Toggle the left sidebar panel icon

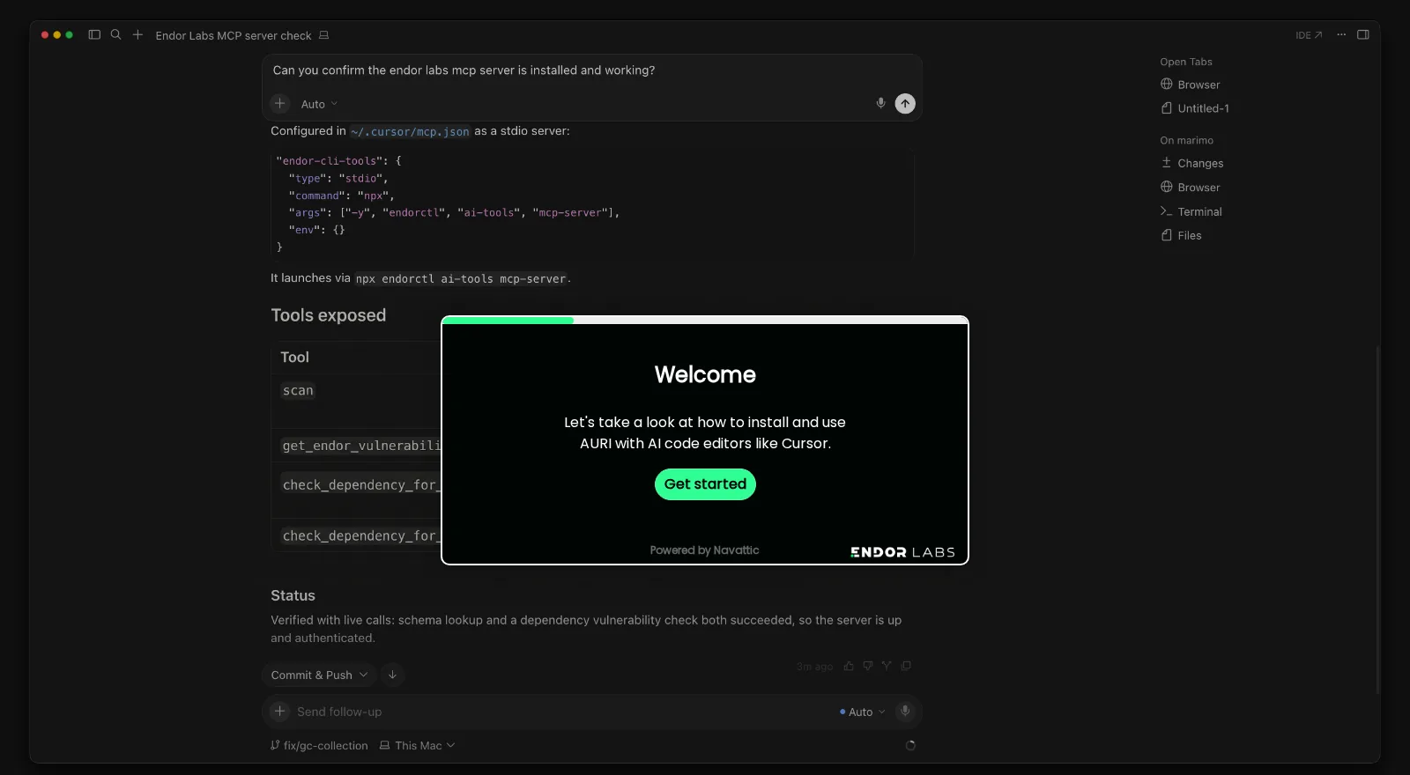coord(94,35)
